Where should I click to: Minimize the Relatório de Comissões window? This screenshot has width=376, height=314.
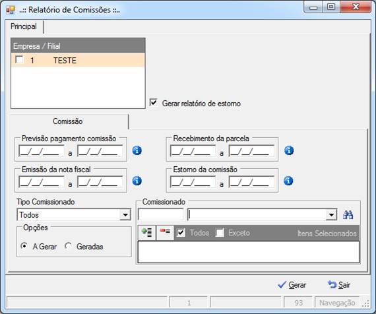point(313,7)
